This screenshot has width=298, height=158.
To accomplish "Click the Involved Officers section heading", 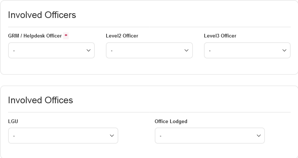I will 42,15.
